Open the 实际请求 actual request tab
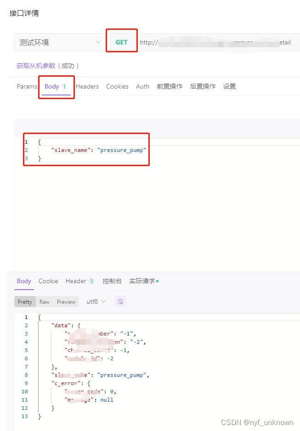Screen dimensions: 300x431 144,281
